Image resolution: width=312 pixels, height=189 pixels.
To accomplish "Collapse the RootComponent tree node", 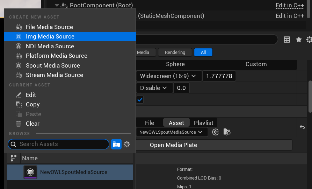I will tap(57, 5).
